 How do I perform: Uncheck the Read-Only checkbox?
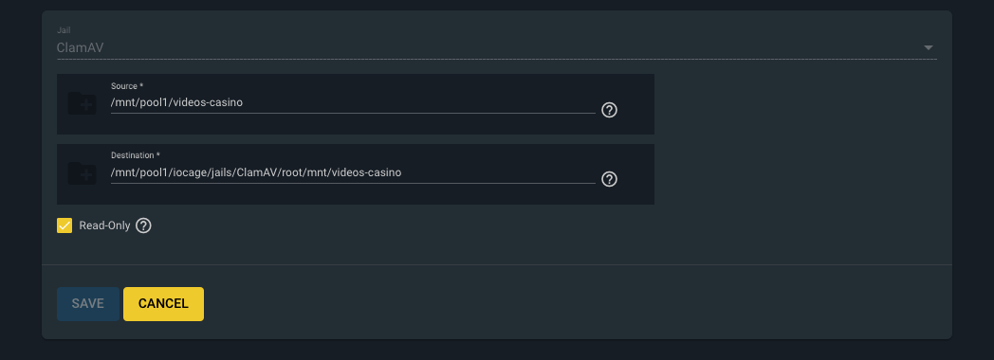[x=64, y=225]
